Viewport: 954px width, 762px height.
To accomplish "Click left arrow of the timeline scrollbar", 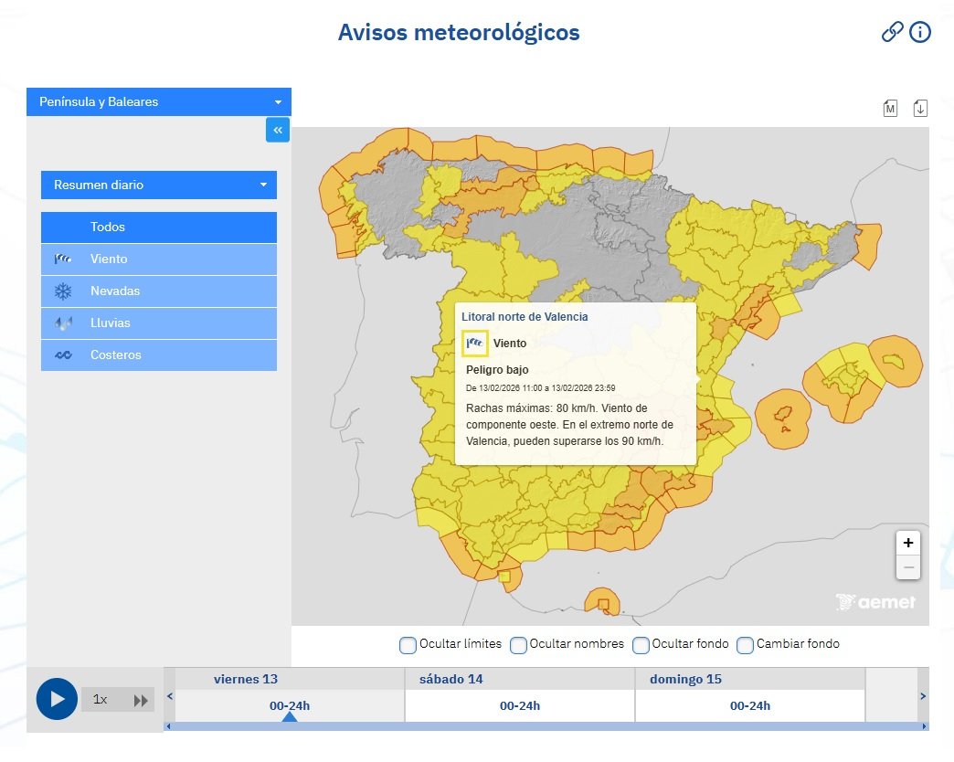I will coord(168,726).
